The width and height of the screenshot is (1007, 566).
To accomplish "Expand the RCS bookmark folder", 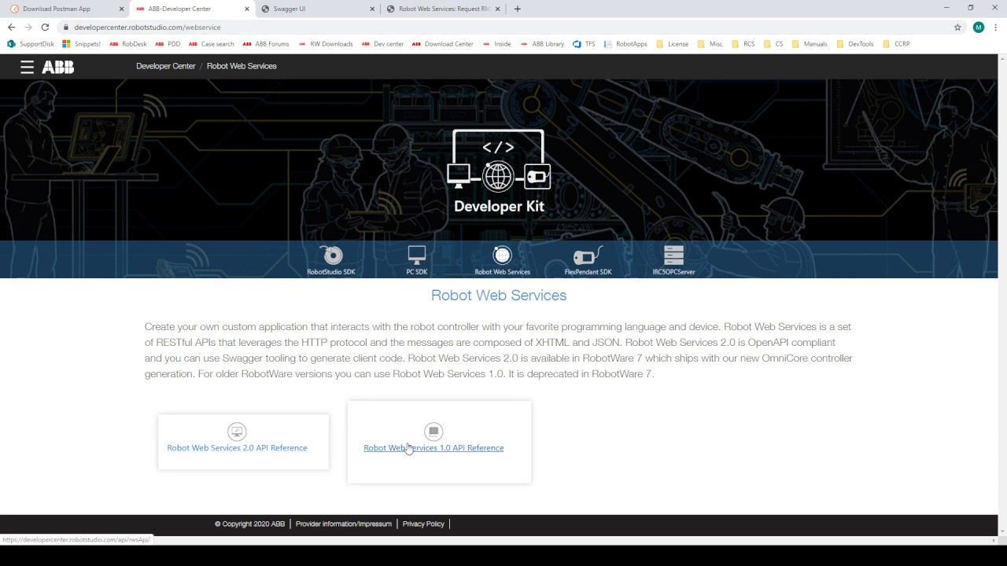I will [x=743, y=44].
